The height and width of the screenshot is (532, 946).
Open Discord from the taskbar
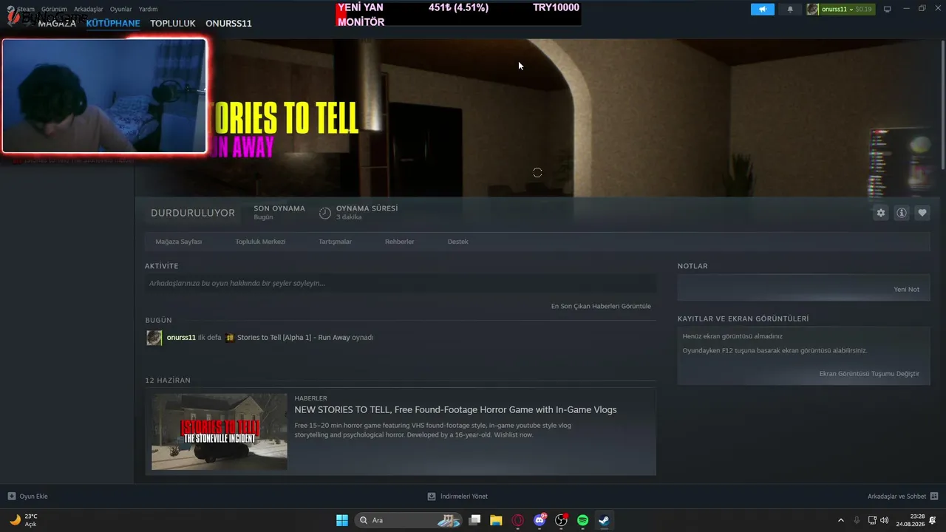tap(540, 520)
